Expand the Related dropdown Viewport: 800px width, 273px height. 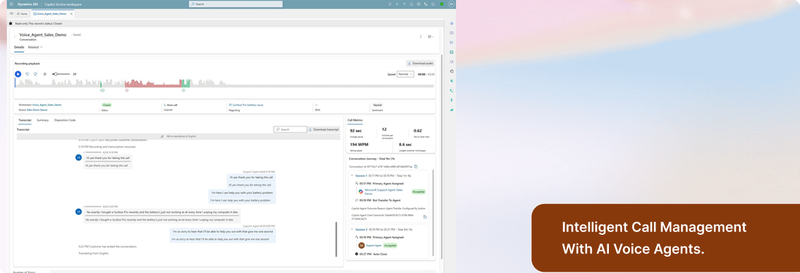click(x=35, y=47)
